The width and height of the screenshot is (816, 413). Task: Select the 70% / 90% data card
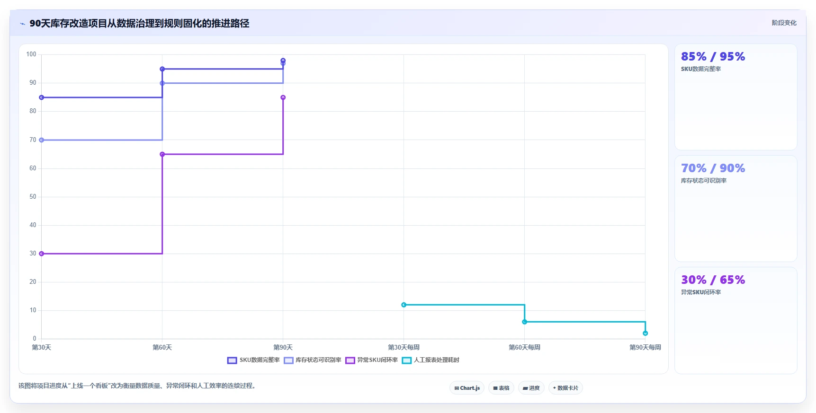point(735,209)
